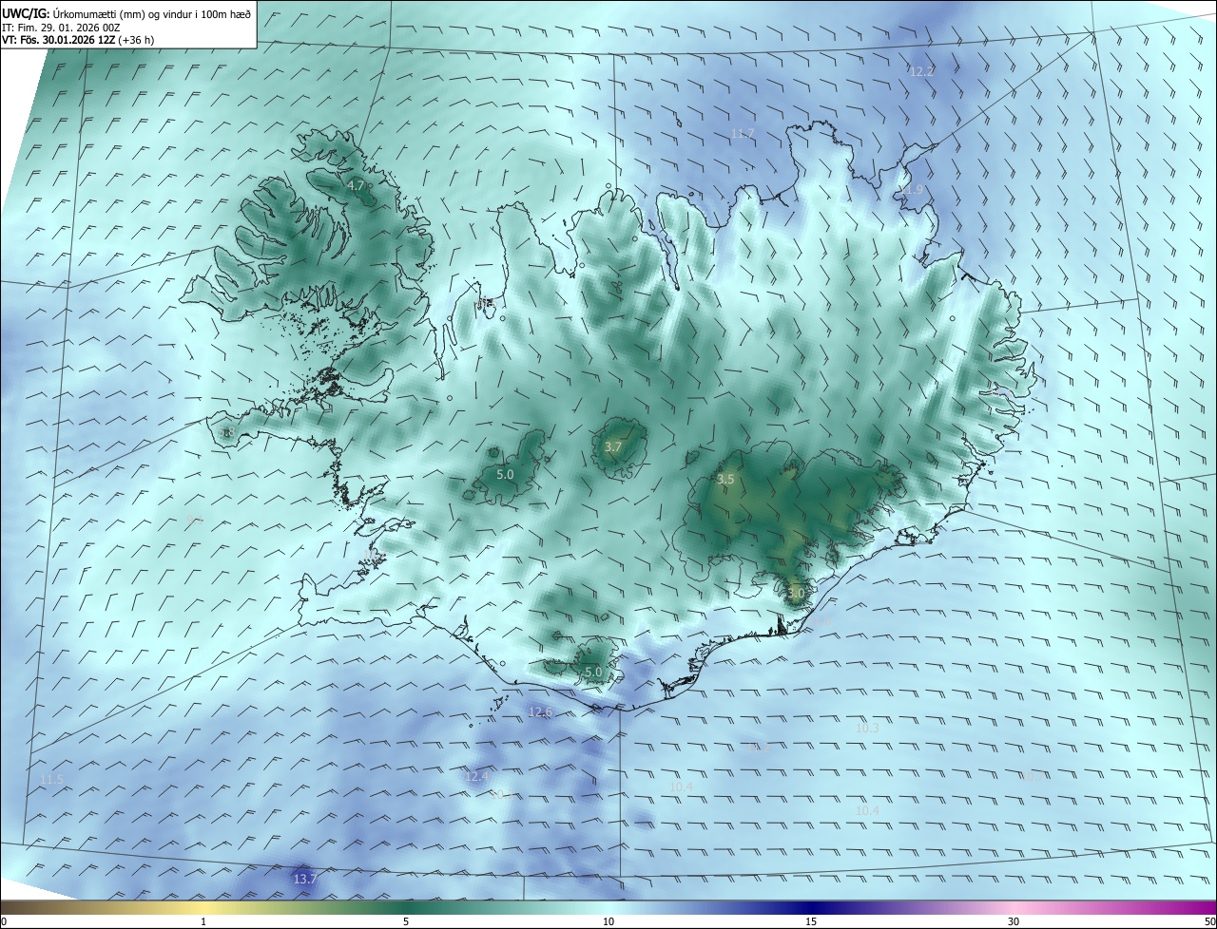
Task: Click the 5.8 value on the Snæfellsnes tip
Action: point(226,433)
